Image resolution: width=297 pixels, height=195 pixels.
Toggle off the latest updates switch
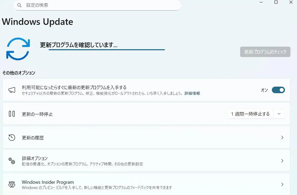coord(278,90)
